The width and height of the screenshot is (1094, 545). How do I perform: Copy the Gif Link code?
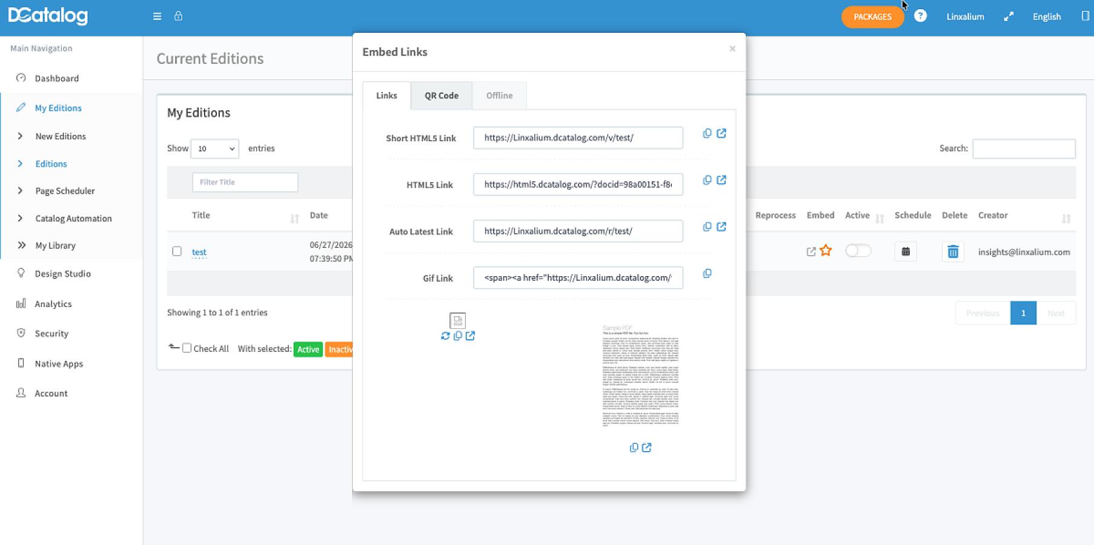707,274
